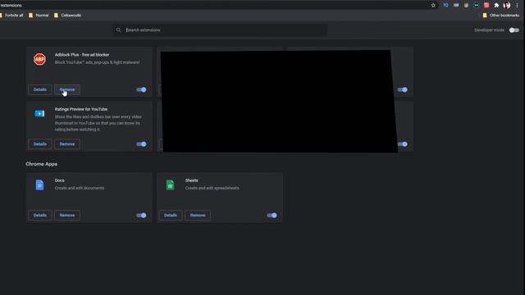525x295 pixels.
Task: Open the Fortnite all bookmark folder
Action: click(11, 15)
